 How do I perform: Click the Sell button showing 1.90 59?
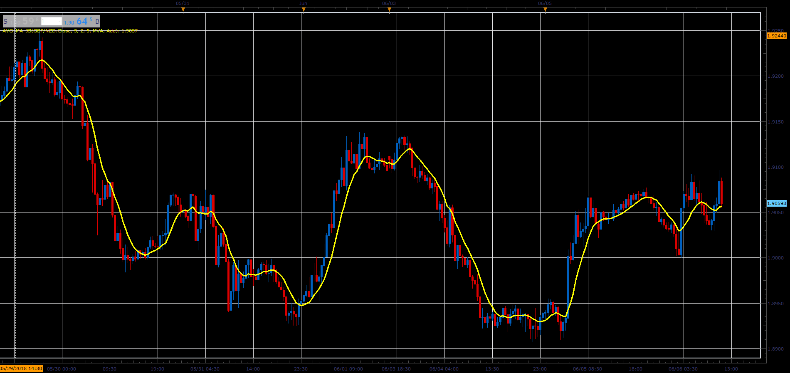(21, 21)
